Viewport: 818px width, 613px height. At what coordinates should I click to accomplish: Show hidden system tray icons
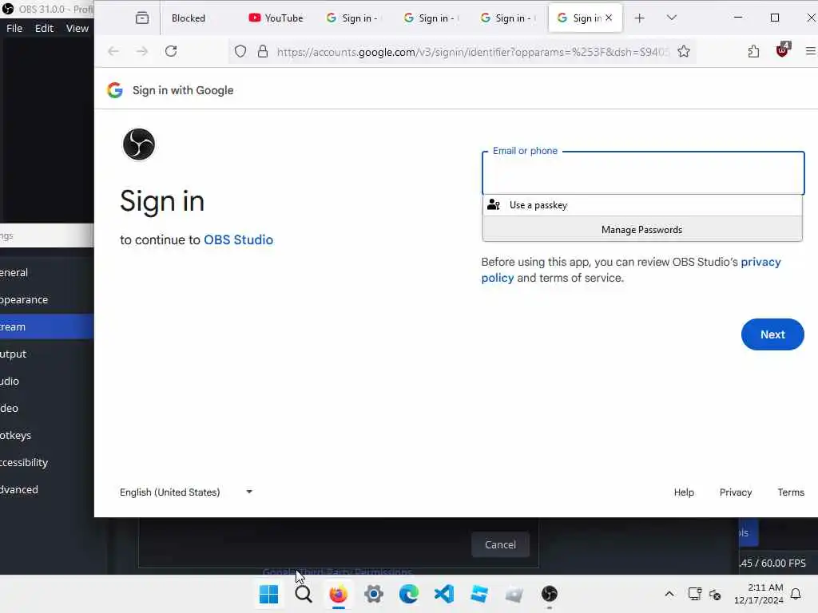[x=669, y=594]
